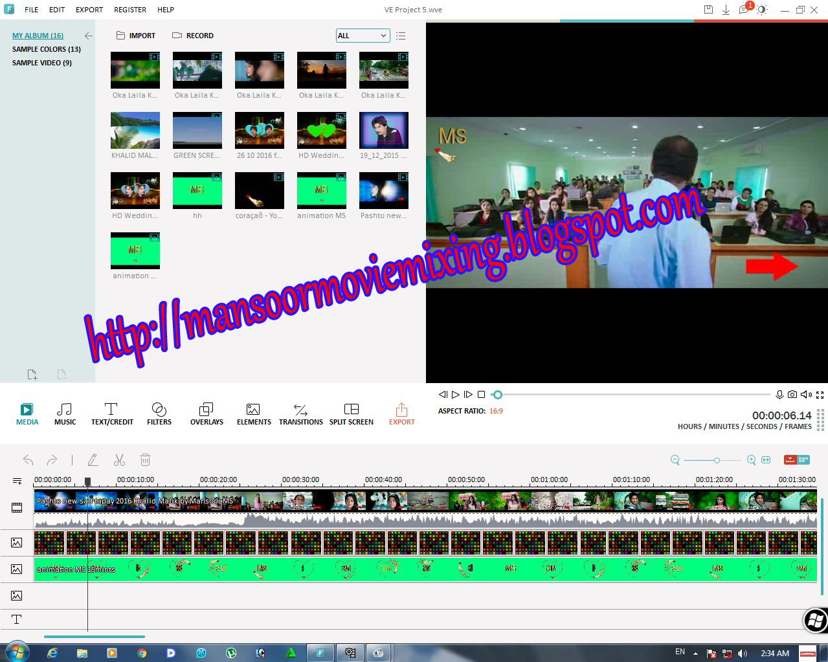Click the IMPORT button
The width and height of the screenshot is (828, 662).
click(136, 36)
